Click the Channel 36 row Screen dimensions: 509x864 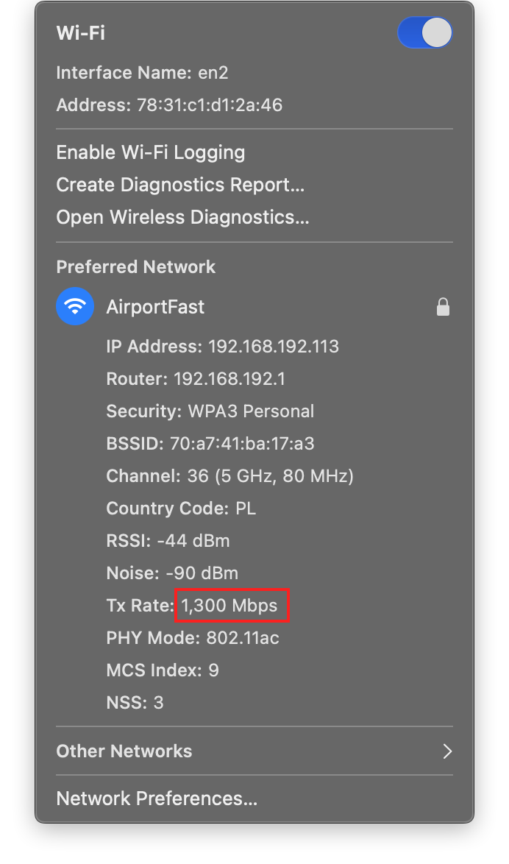[x=229, y=476]
